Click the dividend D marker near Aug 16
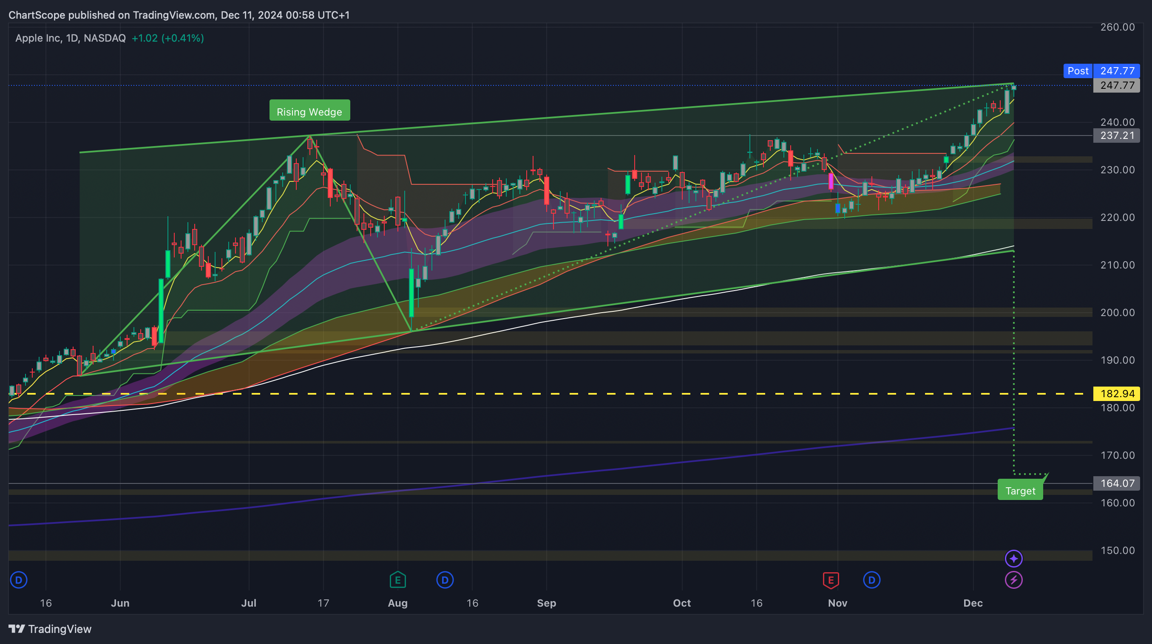Image resolution: width=1152 pixels, height=644 pixels. click(x=445, y=580)
